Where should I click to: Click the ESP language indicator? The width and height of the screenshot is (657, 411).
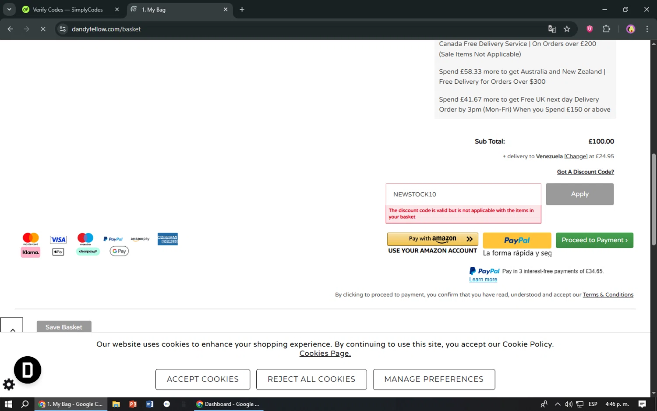pos(593,404)
